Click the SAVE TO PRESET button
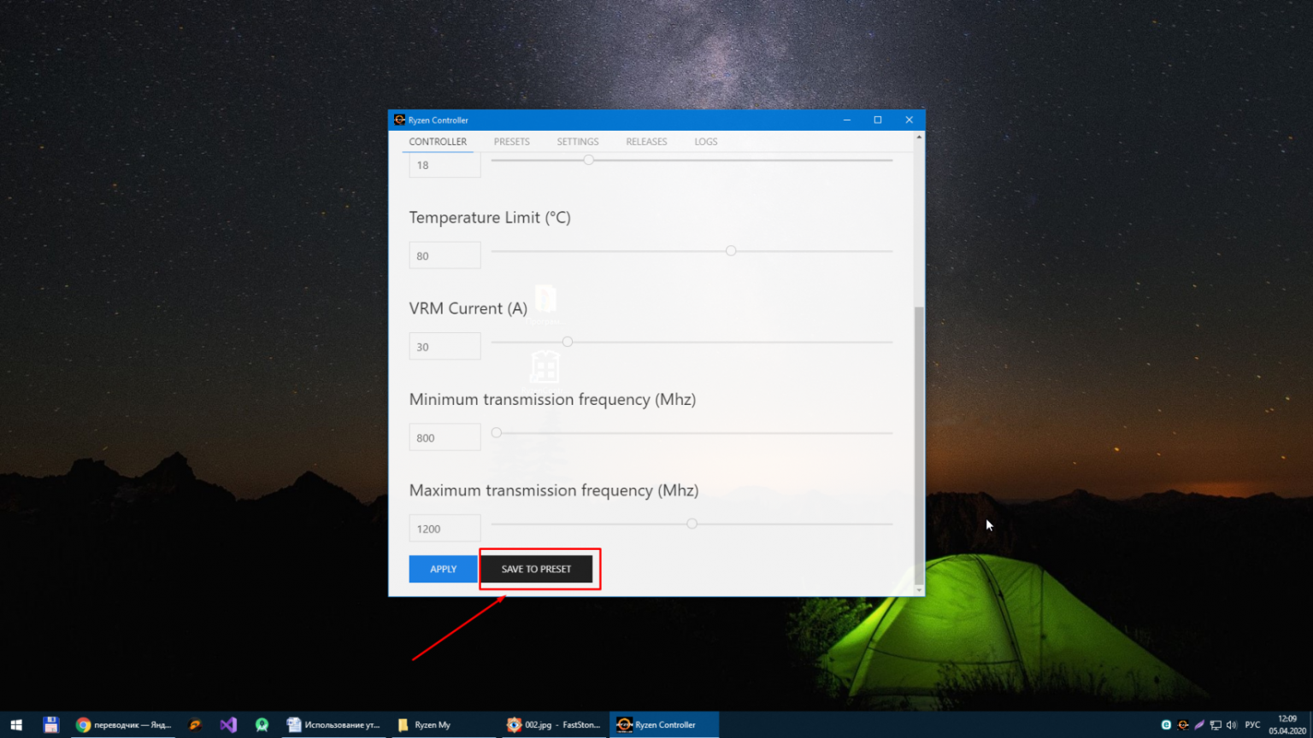Viewport: 1313px width, 738px height. pyautogui.click(x=536, y=569)
